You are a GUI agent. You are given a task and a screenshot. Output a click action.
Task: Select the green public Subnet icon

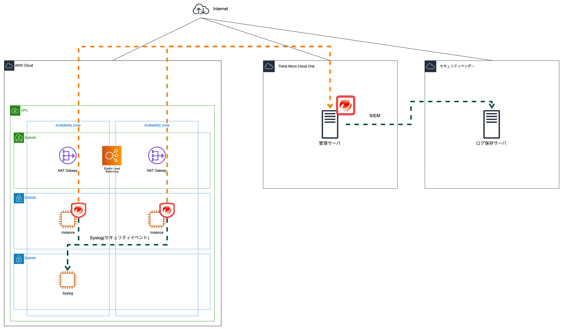click(19, 138)
